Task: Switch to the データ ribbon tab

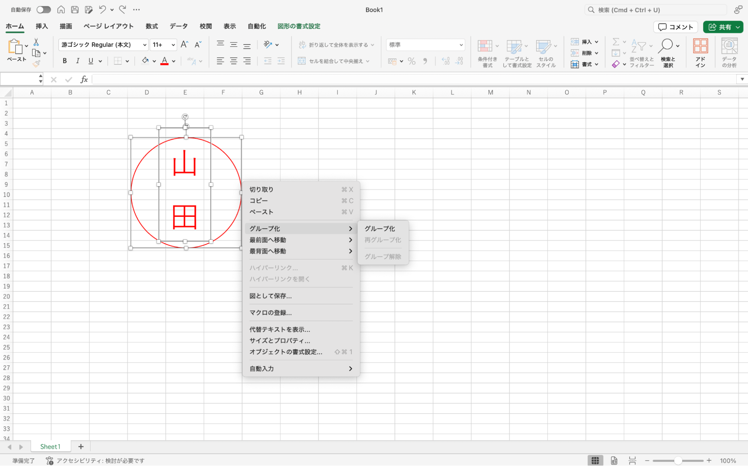Action: 178,26
